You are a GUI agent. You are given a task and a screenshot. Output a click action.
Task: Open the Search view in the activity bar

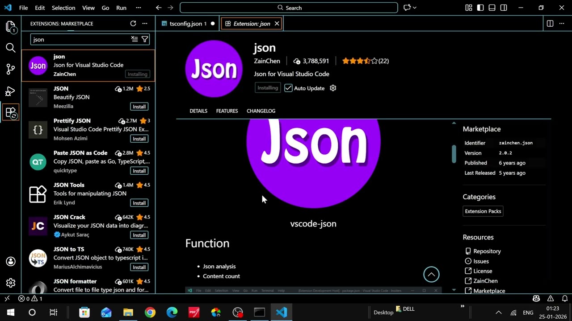[11, 48]
